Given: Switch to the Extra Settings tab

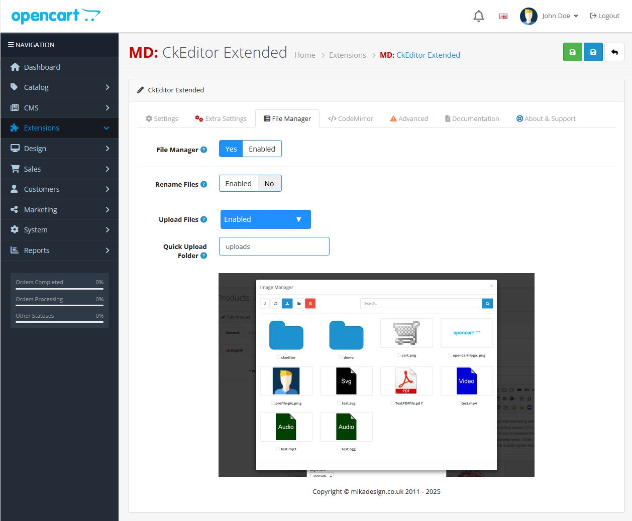Looking at the screenshot, I should (221, 118).
